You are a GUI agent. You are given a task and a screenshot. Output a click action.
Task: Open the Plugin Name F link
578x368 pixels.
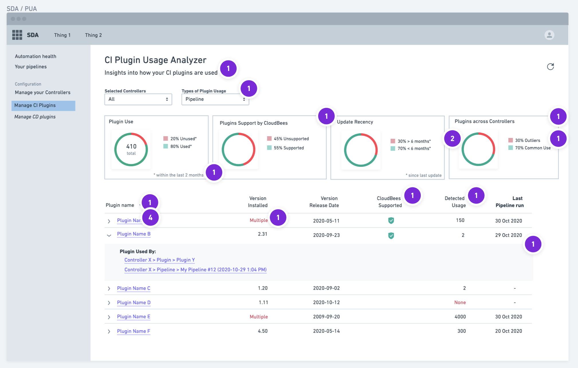(133, 331)
